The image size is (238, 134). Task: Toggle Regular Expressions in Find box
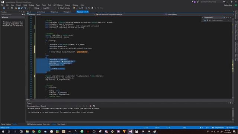pos(210,20)
